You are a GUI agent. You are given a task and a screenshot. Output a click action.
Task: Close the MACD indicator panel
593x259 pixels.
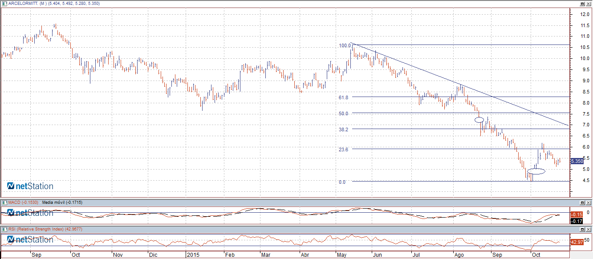click(x=589, y=202)
